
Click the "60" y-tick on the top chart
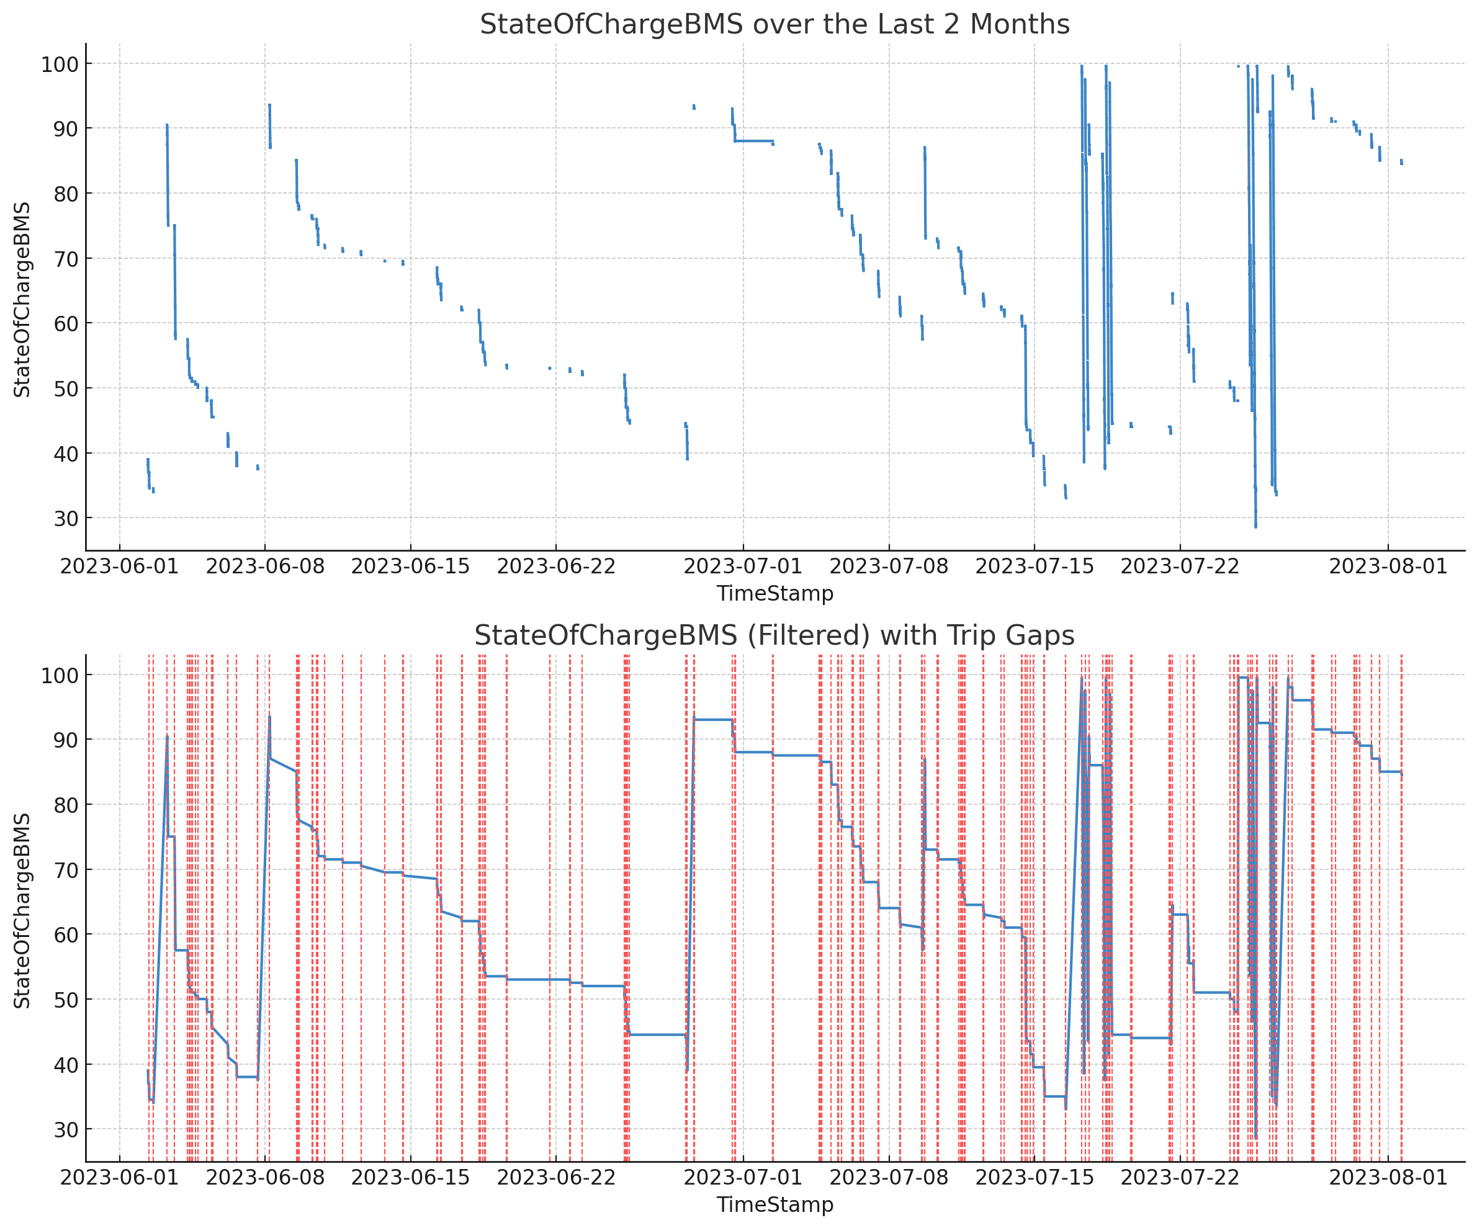[x=66, y=325]
